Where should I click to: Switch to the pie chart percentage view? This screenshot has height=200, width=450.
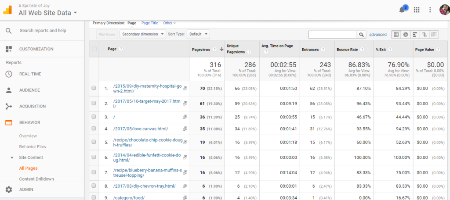point(405,34)
